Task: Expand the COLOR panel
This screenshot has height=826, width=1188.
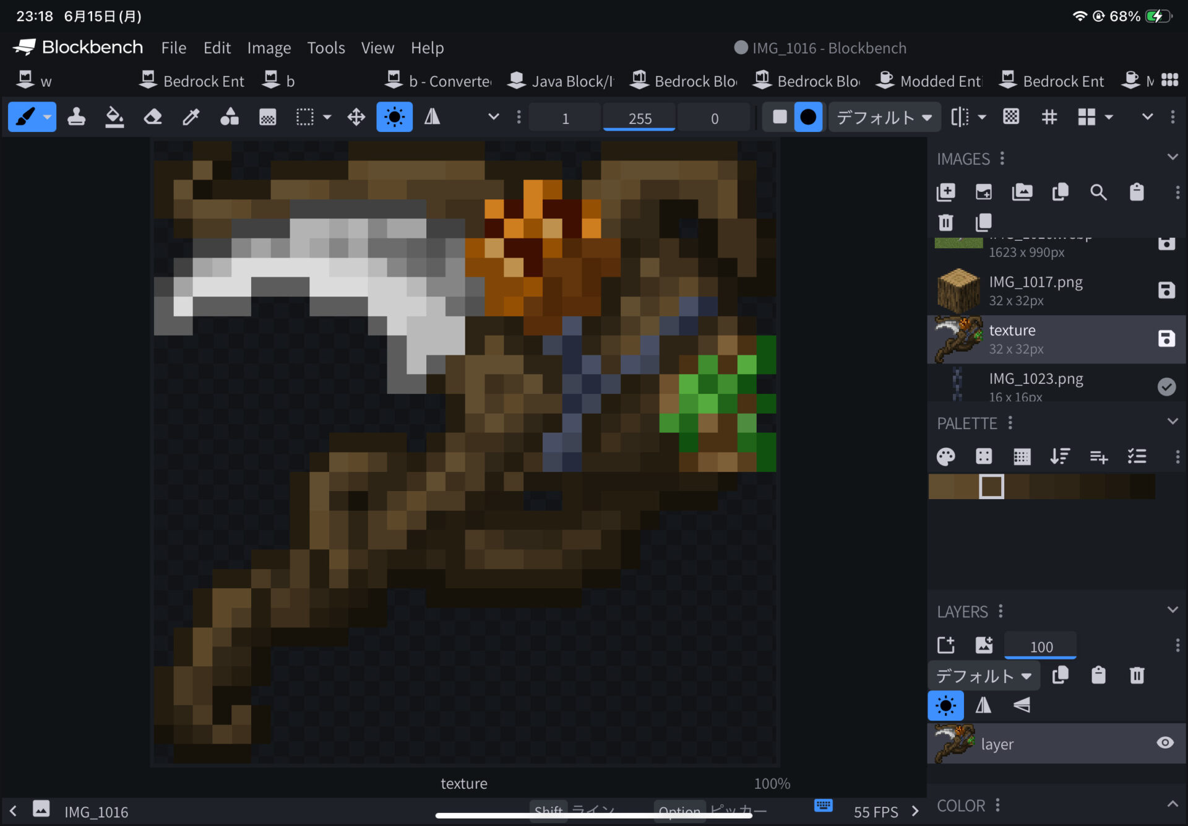Action: (1172, 804)
